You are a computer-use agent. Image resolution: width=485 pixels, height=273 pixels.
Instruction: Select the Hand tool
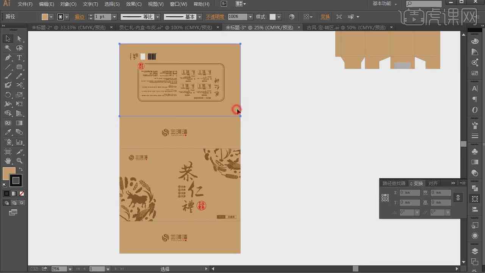coord(8,161)
